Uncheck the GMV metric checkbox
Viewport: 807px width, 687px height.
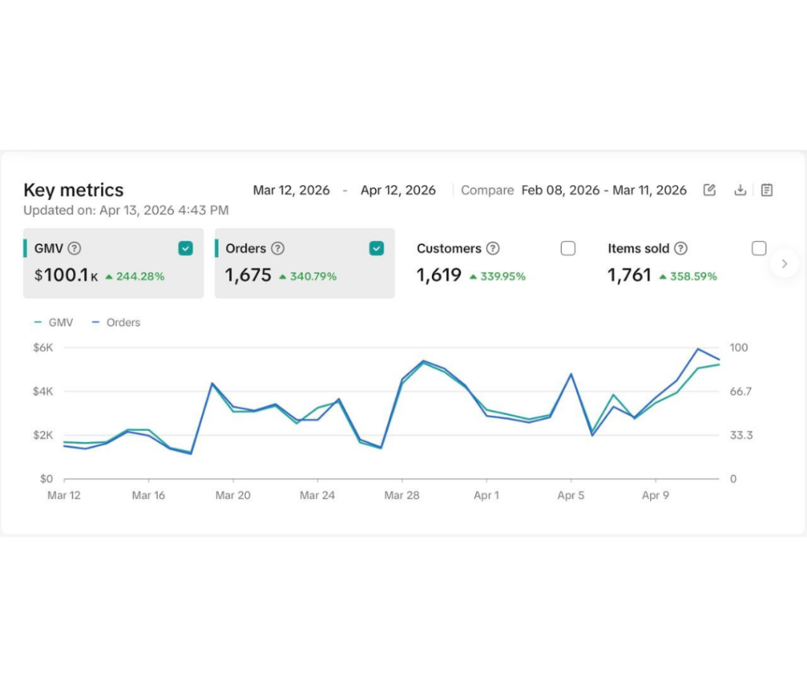click(185, 248)
